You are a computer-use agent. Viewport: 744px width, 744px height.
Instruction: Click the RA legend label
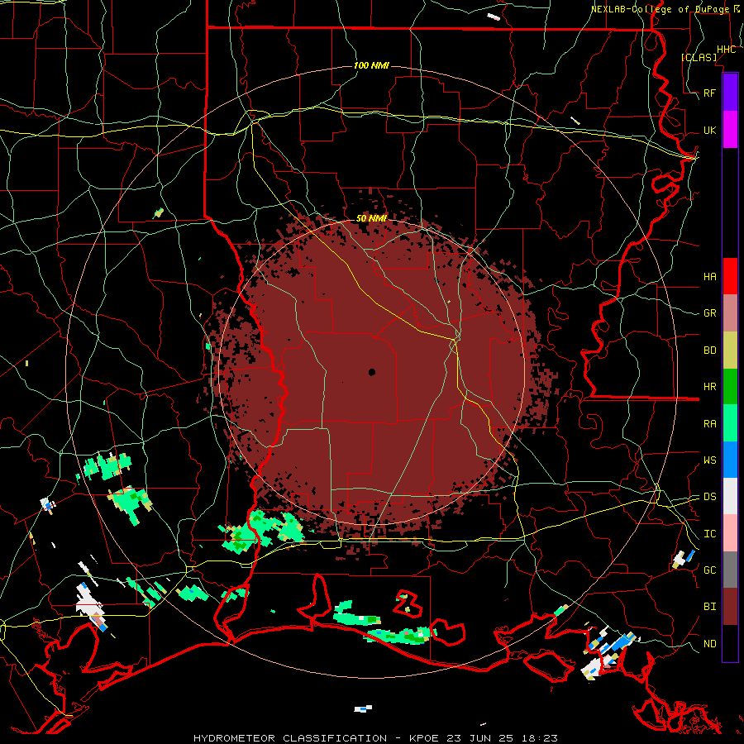pyautogui.click(x=710, y=424)
